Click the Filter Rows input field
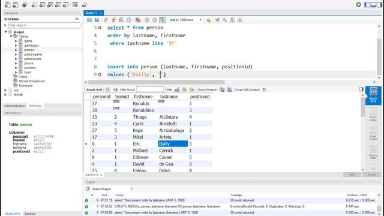The image size is (384, 216). point(150,89)
